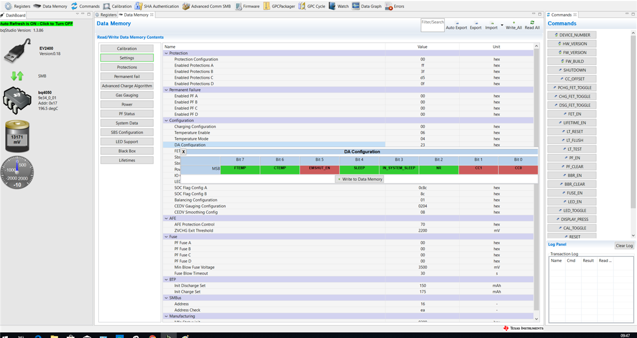
Task: Open Calibration from the top toolbar
Action: point(117,6)
